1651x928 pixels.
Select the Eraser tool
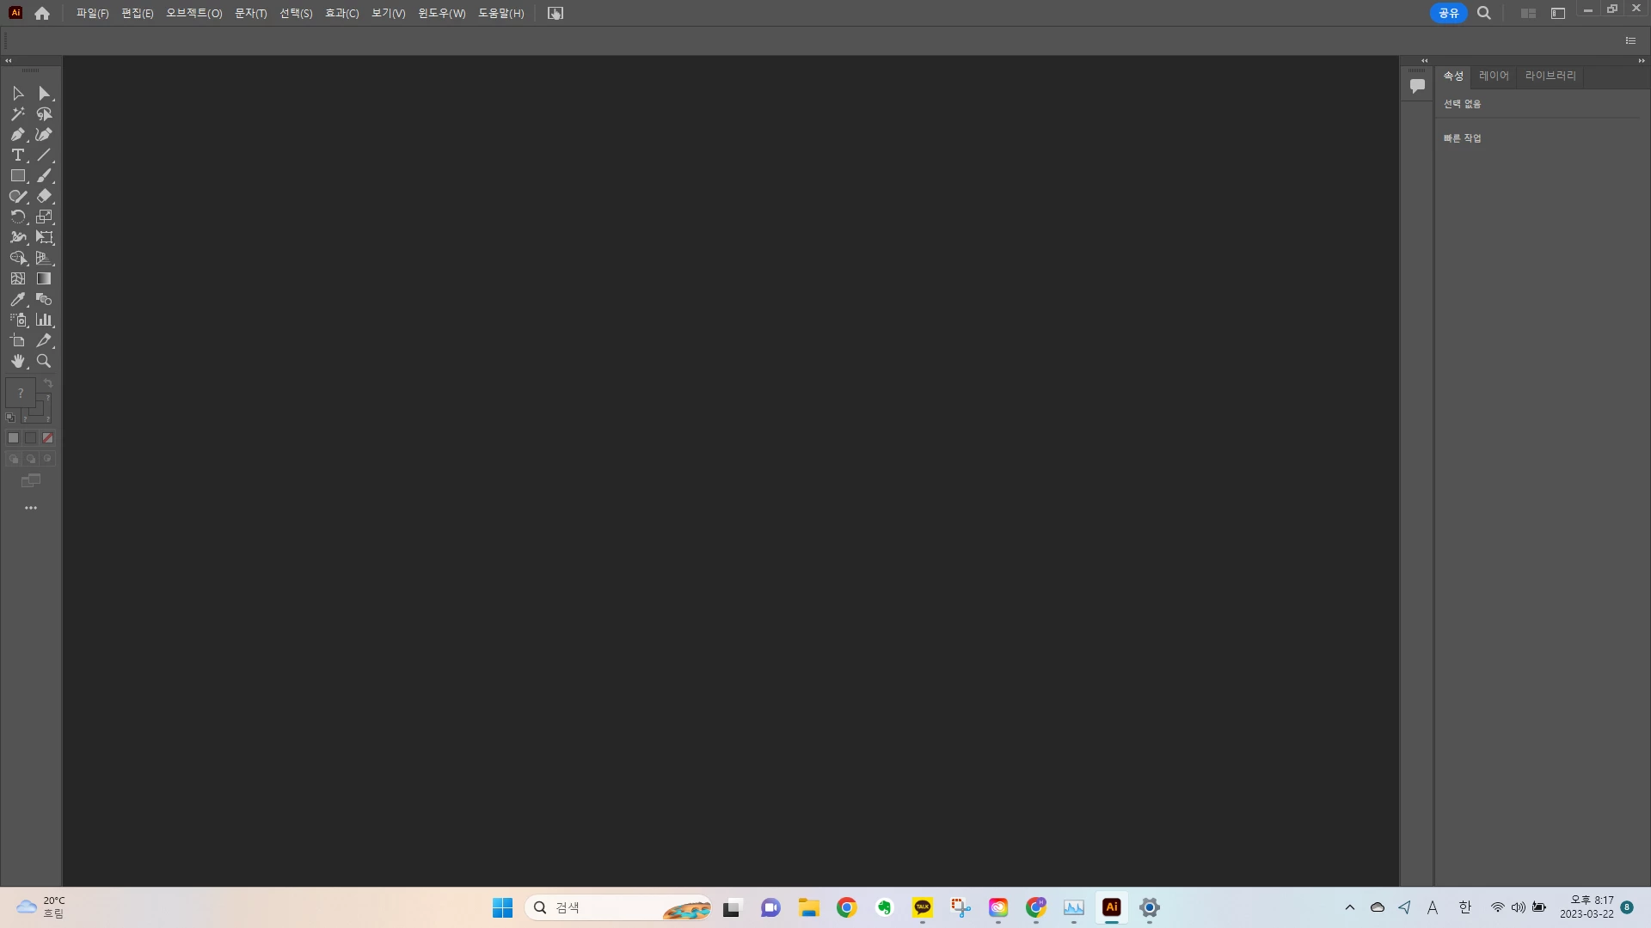(45, 196)
